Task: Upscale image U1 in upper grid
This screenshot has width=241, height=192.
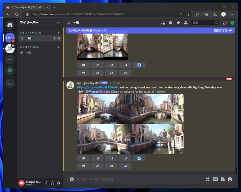Action: click(x=83, y=65)
